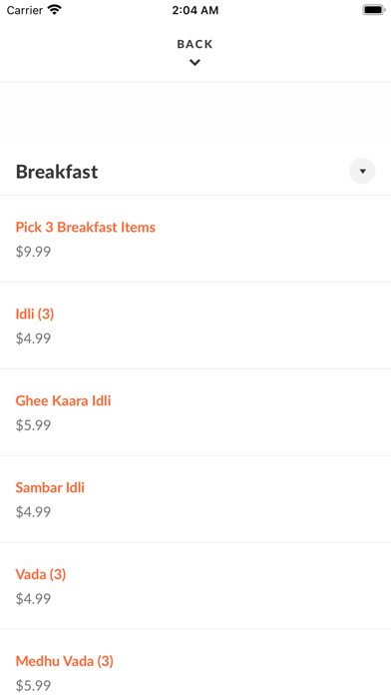Click the BACK label at top
The height and width of the screenshot is (695, 391).
pyautogui.click(x=195, y=44)
